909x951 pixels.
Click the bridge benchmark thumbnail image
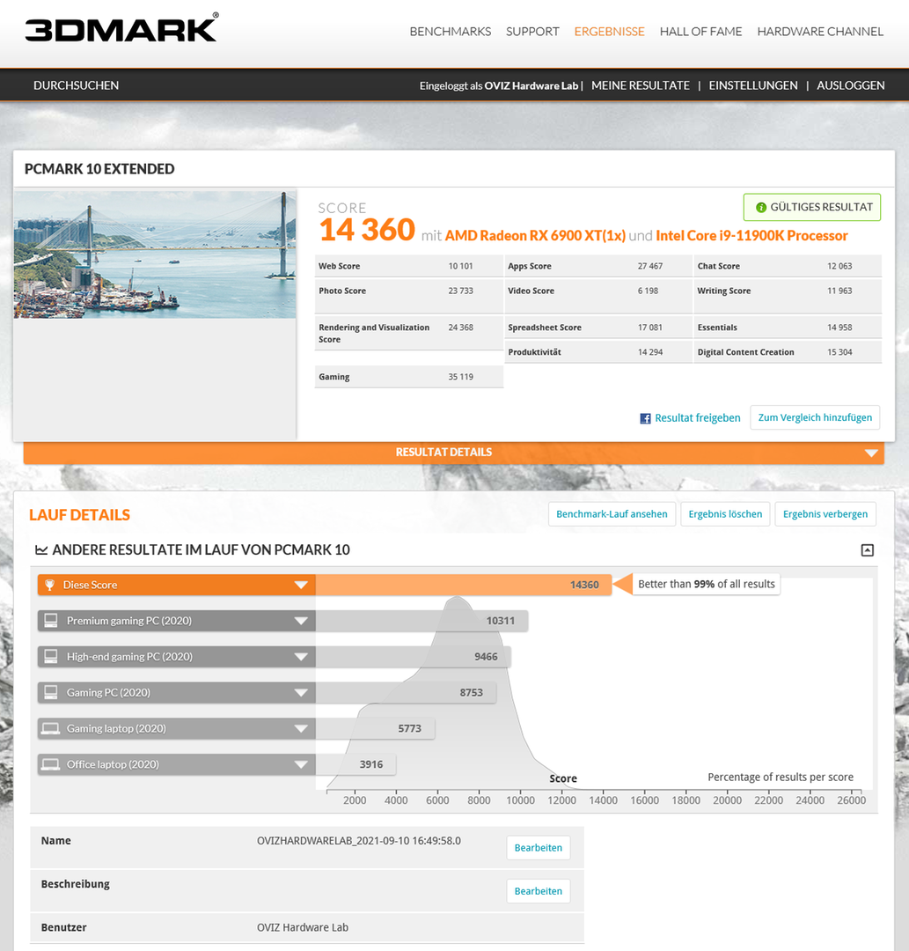[x=155, y=254]
